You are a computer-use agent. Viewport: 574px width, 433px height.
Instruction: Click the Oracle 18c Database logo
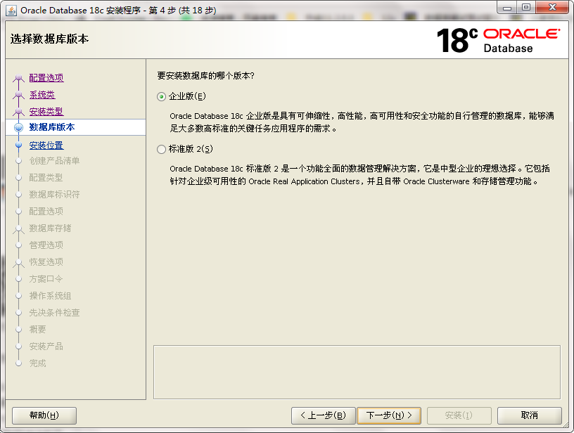pyautogui.click(x=498, y=40)
